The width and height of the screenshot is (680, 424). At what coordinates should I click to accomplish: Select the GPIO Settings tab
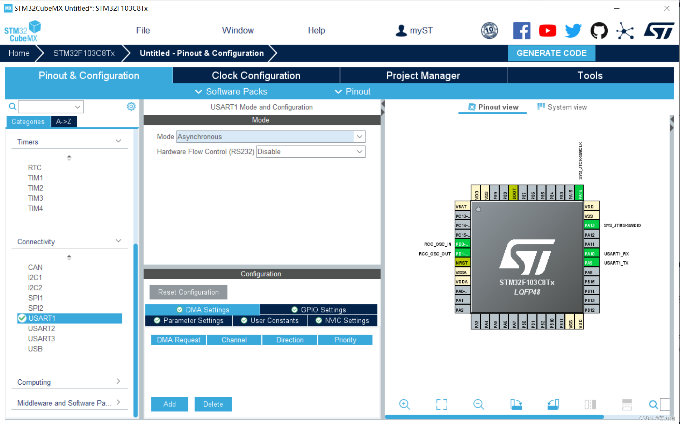[x=319, y=310]
